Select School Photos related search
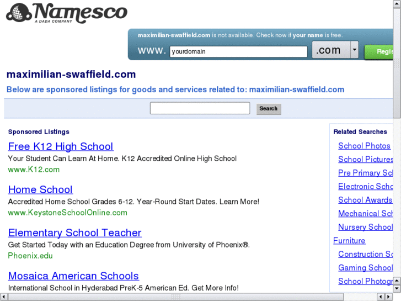The height and width of the screenshot is (301, 401). click(364, 146)
